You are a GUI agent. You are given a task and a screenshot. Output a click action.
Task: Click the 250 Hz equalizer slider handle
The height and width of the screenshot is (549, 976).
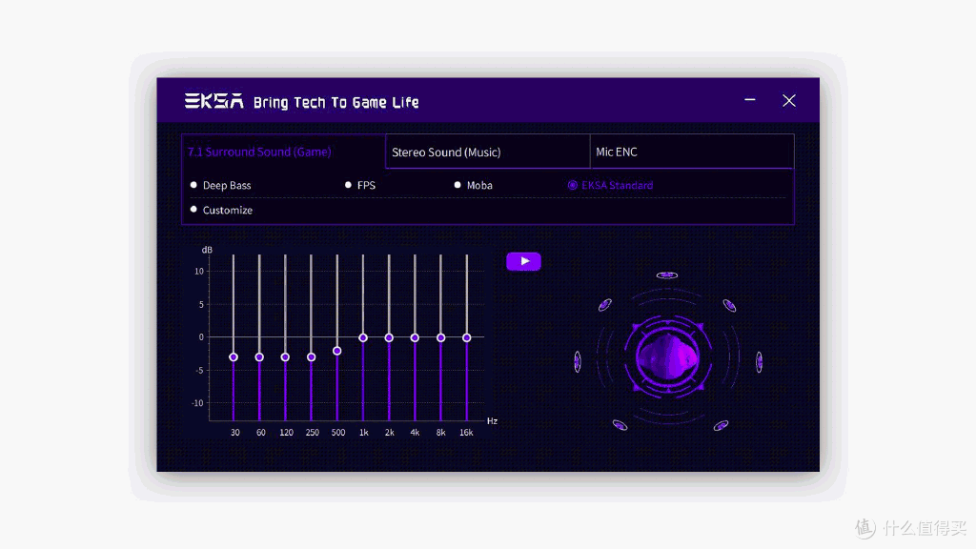click(x=312, y=357)
